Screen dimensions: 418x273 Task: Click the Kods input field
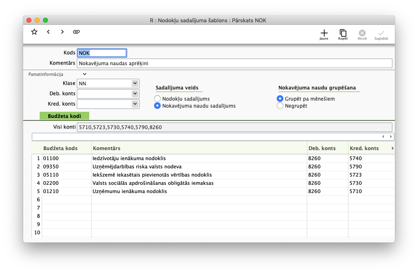coord(102,53)
